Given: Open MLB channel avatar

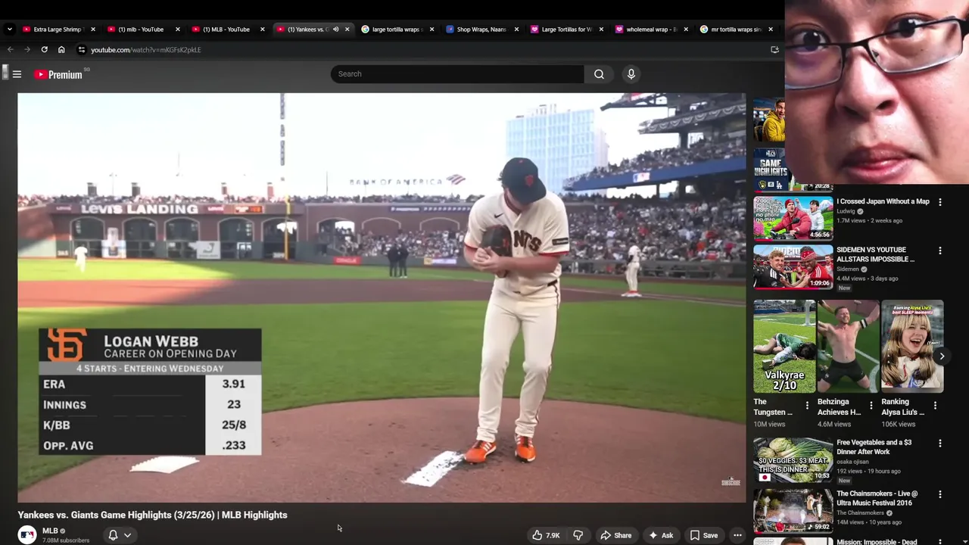Looking at the screenshot, I should pyautogui.click(x=27, y=534).
